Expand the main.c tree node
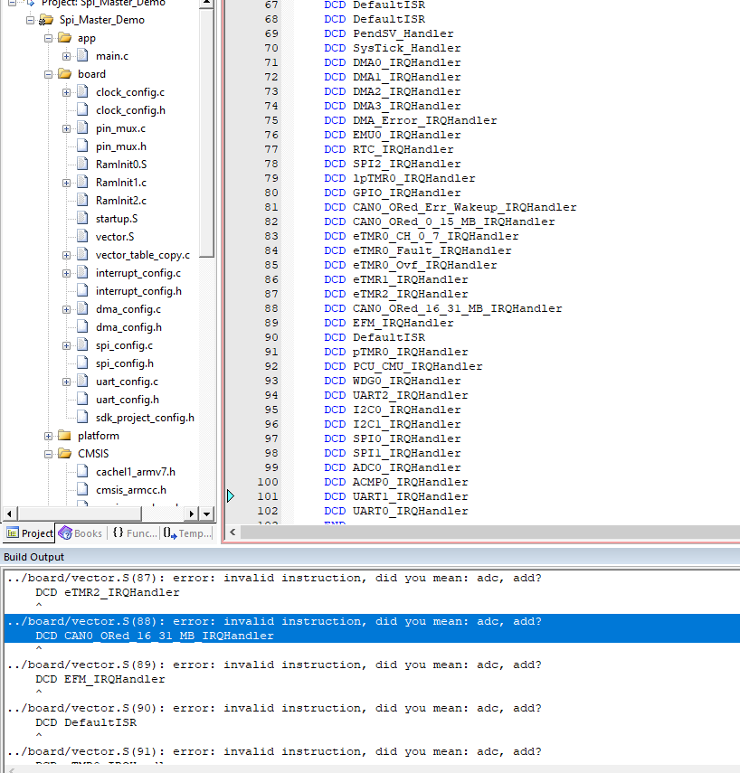The width and height of the screenshot is (740, 773). click(67, 56)
